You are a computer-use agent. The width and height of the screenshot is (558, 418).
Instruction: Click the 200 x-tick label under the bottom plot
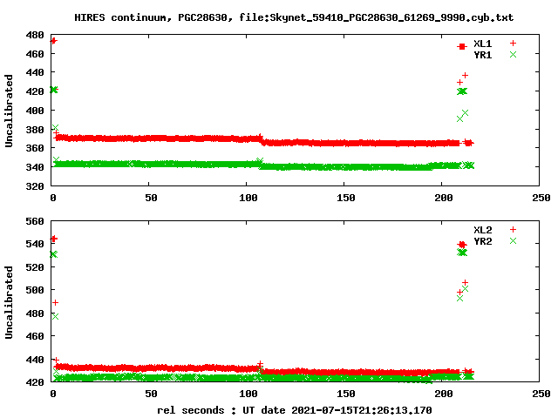coord(444,394)
